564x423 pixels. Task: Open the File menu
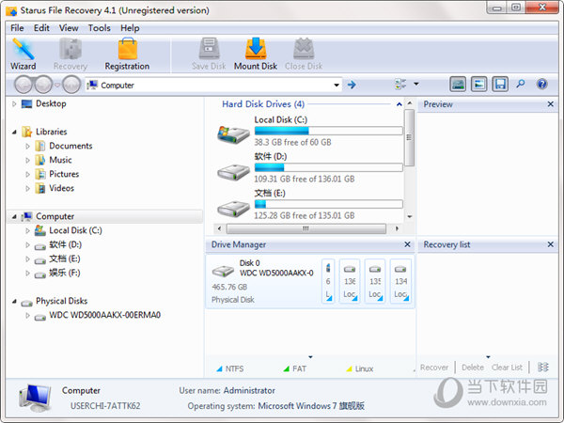click(x=17, y=28)
